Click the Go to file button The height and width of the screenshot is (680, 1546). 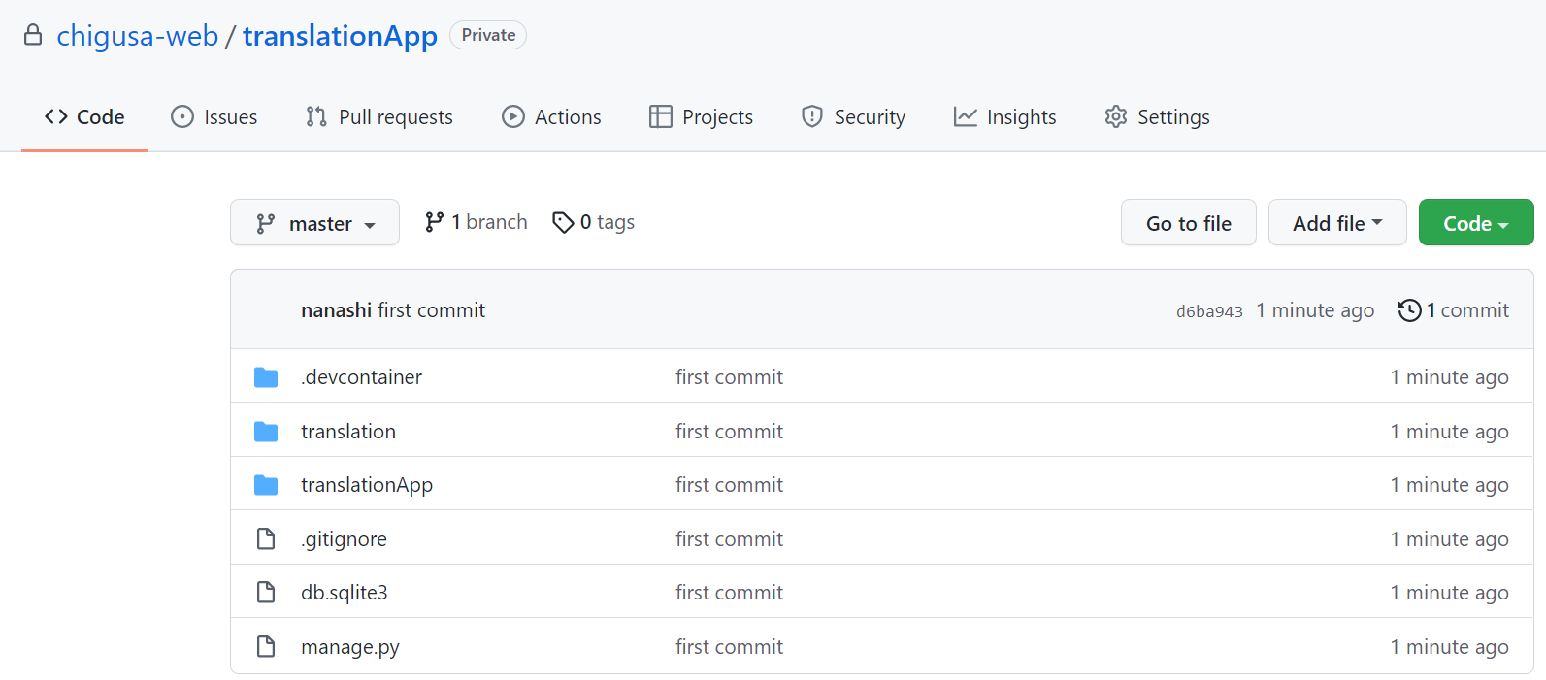(x=1189, y=222)
